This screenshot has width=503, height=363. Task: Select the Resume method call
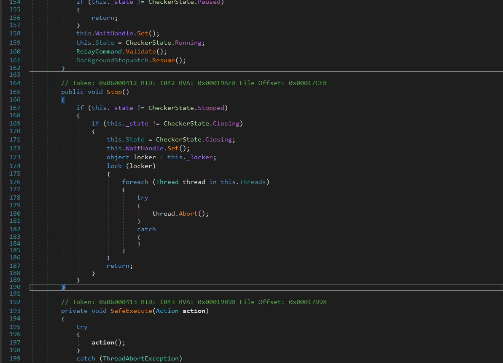163,61
